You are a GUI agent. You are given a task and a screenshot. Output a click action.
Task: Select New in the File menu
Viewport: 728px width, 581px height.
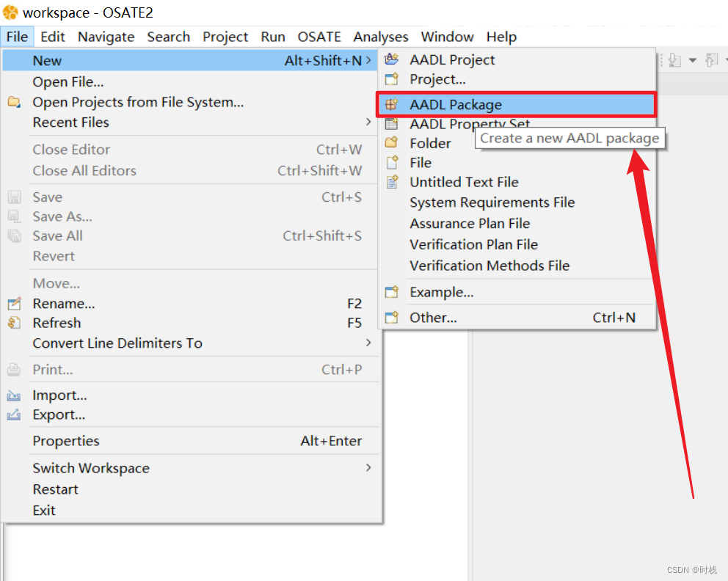click(x=190, y=60)
